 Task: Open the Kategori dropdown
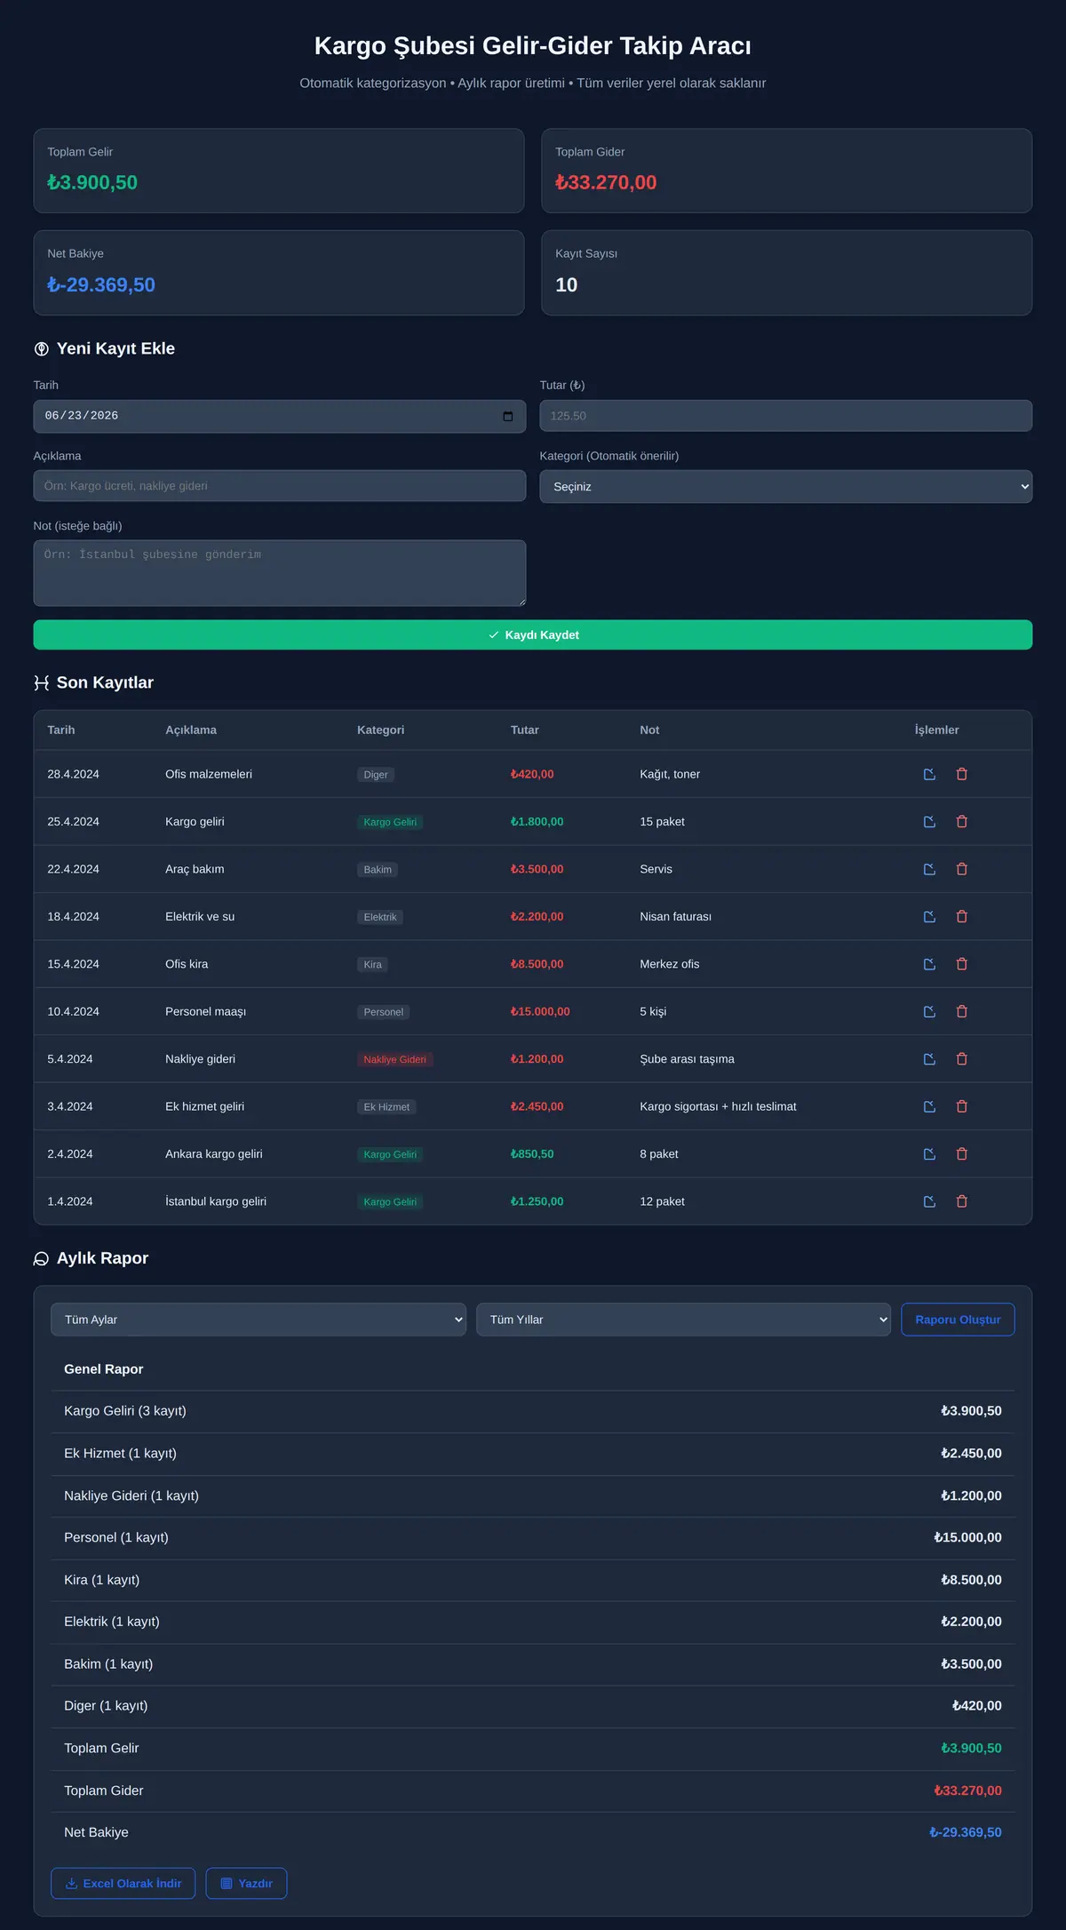click(x=786, y=486)
